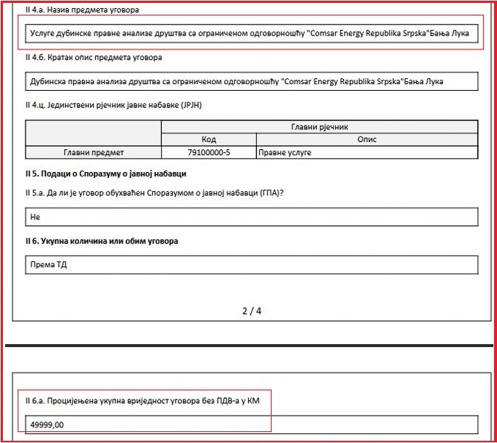Click the page number "2 / 4"
497x443 pixels.
click(251, 311)
